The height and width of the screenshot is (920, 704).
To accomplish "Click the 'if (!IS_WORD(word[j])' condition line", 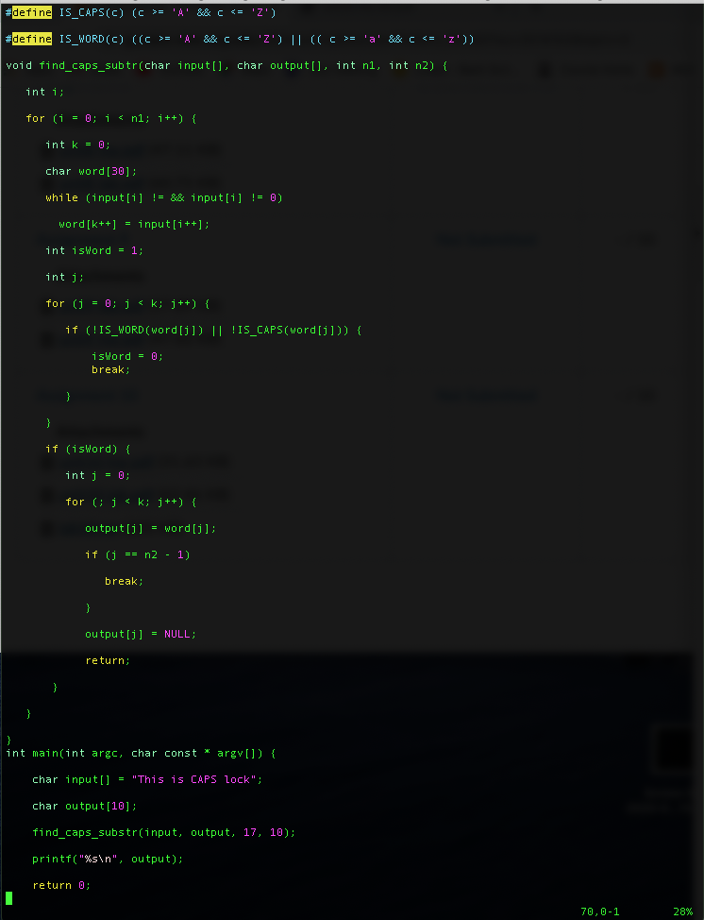I will pos(213,330).
